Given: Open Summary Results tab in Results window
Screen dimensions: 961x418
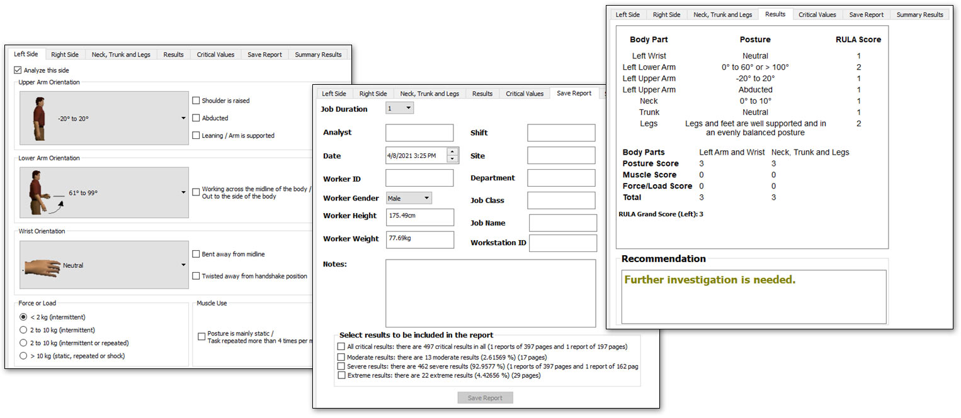Looking at the screenshot, I should [x=920, y=14].
